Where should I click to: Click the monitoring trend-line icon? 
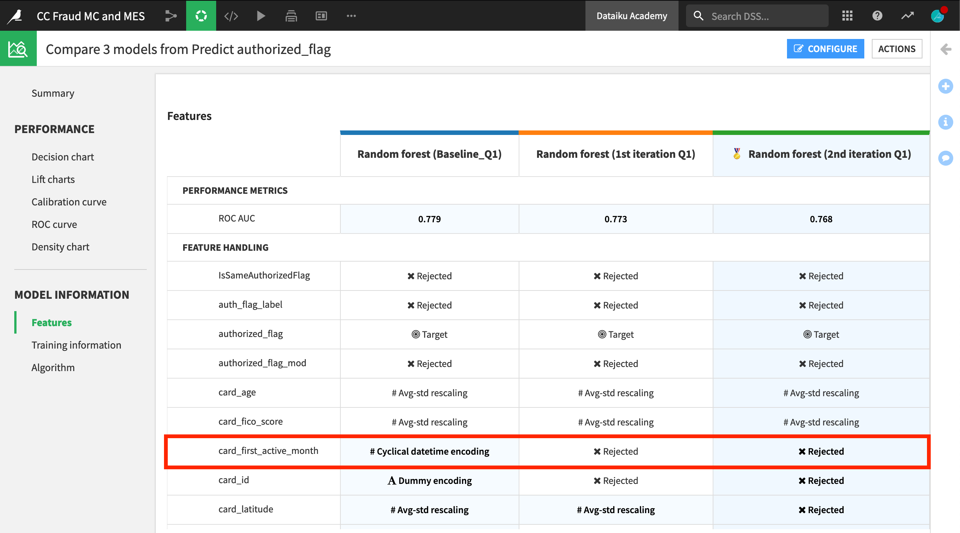click(907, 16)
